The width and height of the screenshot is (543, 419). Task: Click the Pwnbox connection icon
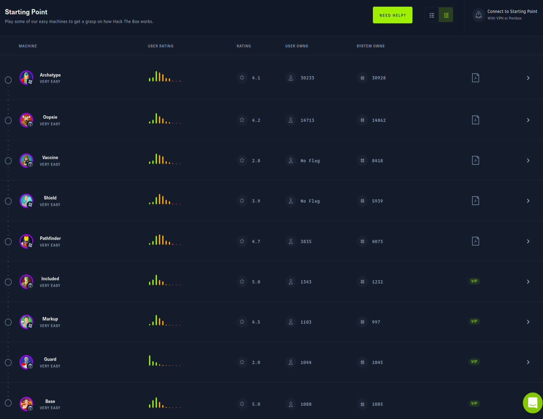click(478, 15)
